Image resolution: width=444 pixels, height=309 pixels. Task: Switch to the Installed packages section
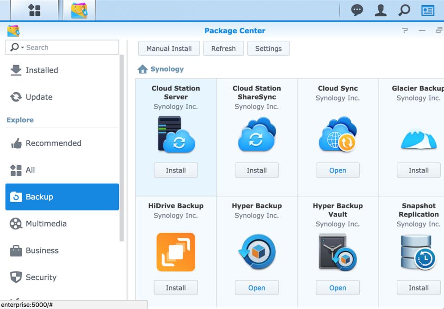(42, 70)
